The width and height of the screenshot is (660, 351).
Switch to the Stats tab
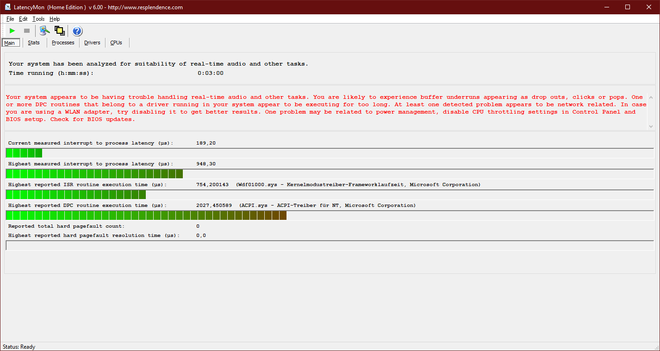(x=34, y=42)
